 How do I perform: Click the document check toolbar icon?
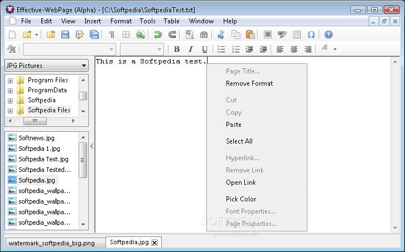[190, 34]
